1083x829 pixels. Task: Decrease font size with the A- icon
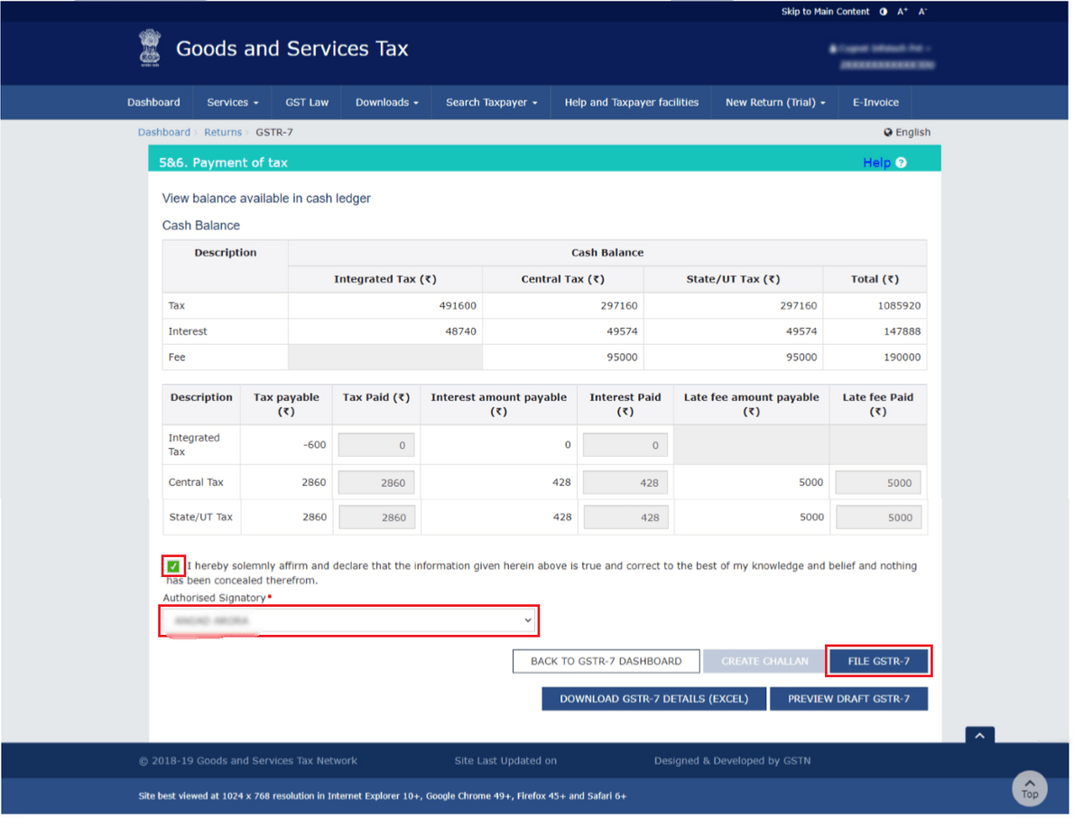922,11
